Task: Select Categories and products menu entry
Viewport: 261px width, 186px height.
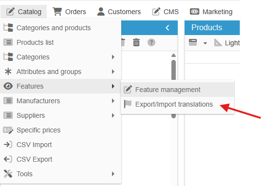Action: coord(60,28)
